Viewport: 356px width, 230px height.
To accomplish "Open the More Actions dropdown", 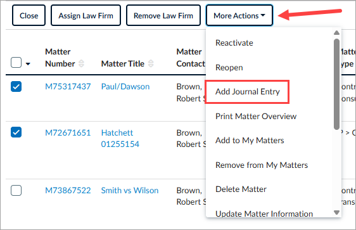I will click(239, 15).
